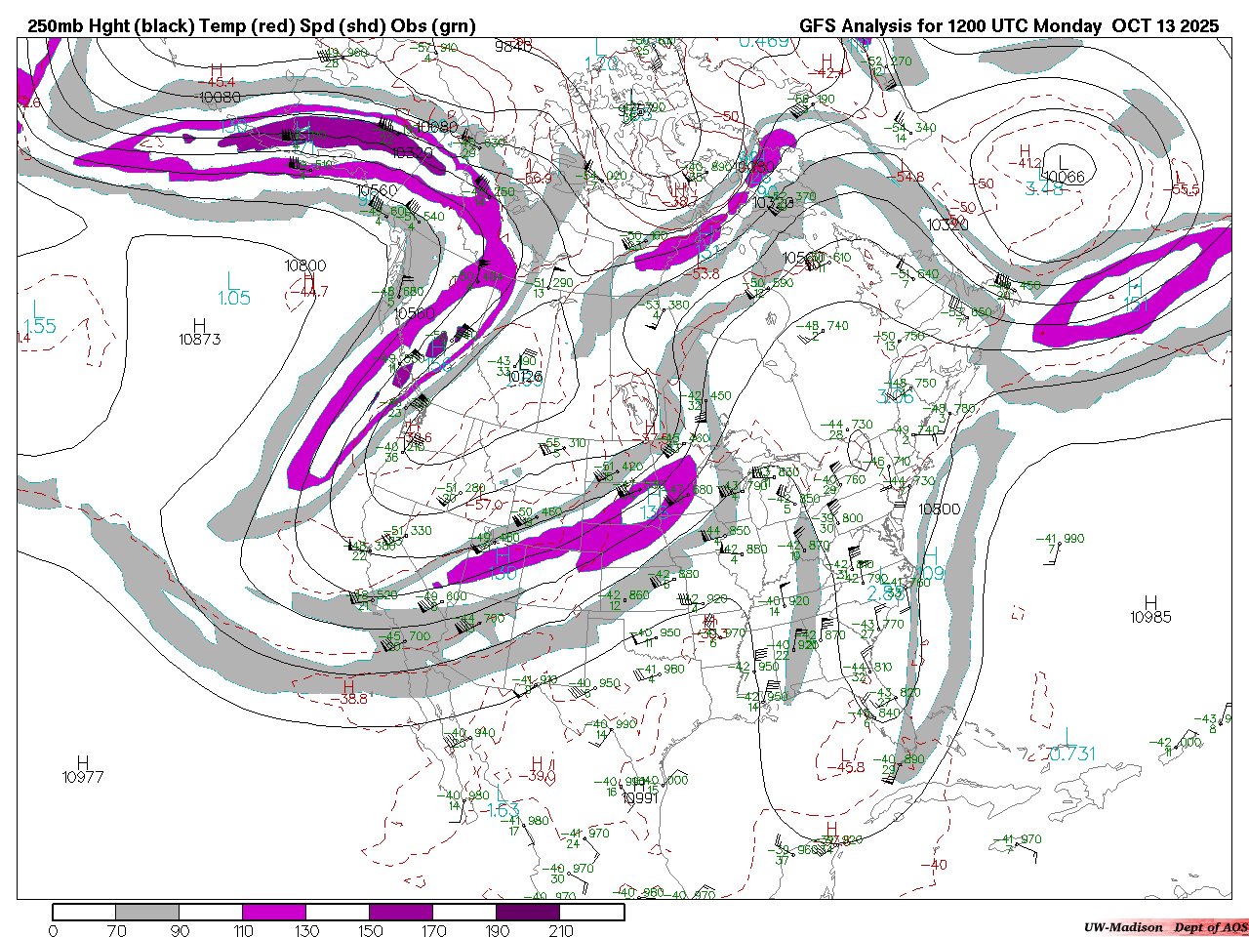1249x937 pixels.
Task: Click the cyan value "0.731"
Action: click(x=1072, y=754)
